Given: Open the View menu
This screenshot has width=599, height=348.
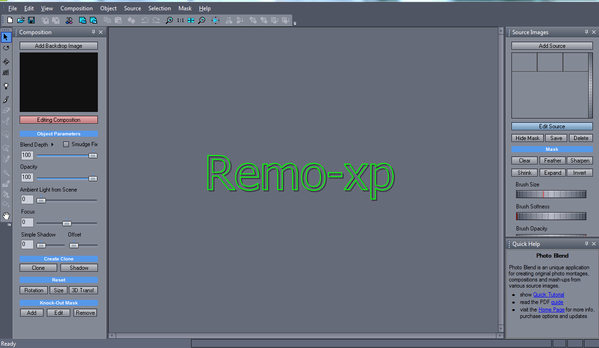Looking at the screenshot, I should point(47,8).
